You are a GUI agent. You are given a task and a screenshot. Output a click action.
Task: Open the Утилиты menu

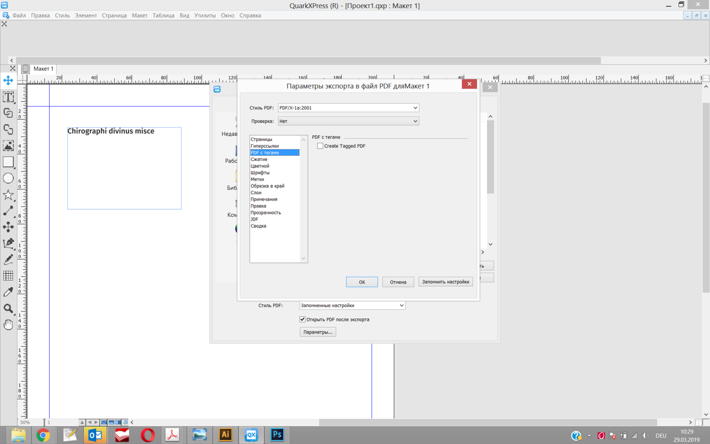coord(204,16)
